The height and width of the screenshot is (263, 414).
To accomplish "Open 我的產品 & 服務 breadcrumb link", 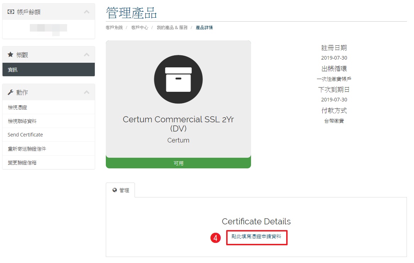I will click(x=172, y=27).
